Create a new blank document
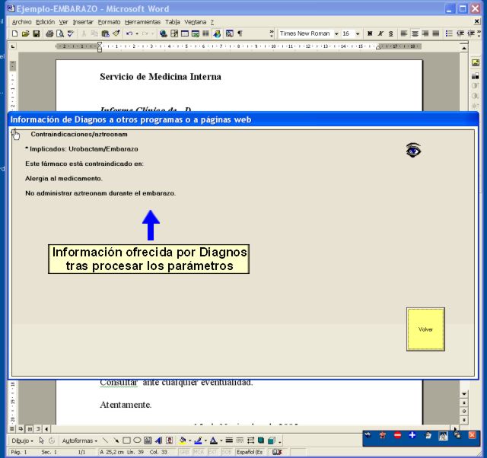 pos(14,33)
